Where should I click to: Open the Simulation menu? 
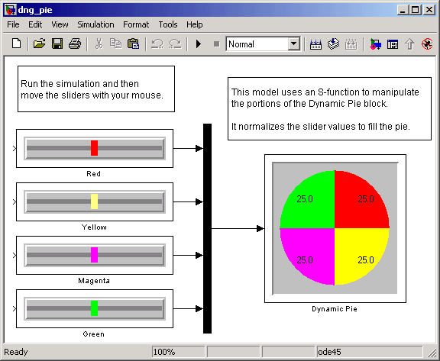click(x=95, y=24)
